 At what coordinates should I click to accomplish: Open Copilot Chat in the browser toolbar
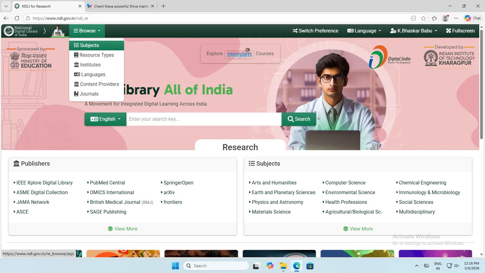472,18
